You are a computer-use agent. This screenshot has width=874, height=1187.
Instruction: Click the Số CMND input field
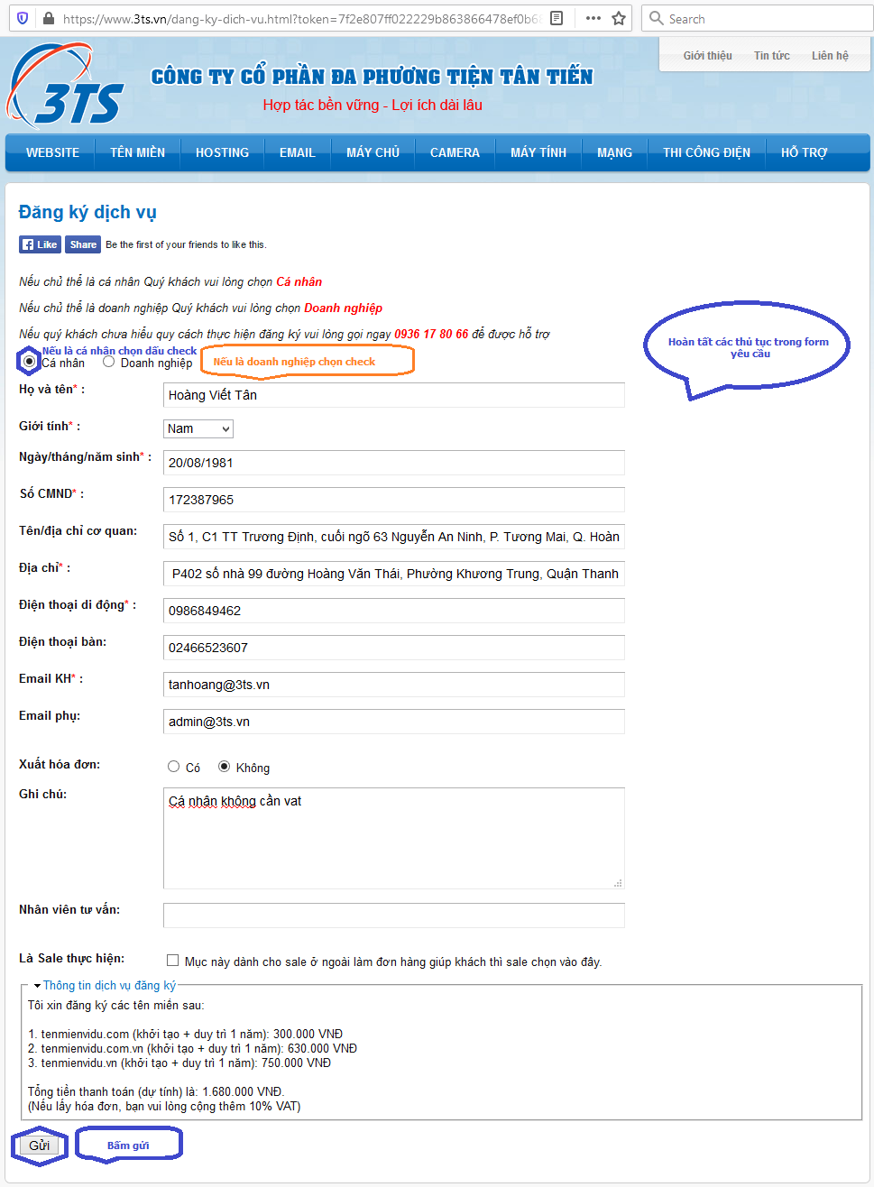pos(394,500)
